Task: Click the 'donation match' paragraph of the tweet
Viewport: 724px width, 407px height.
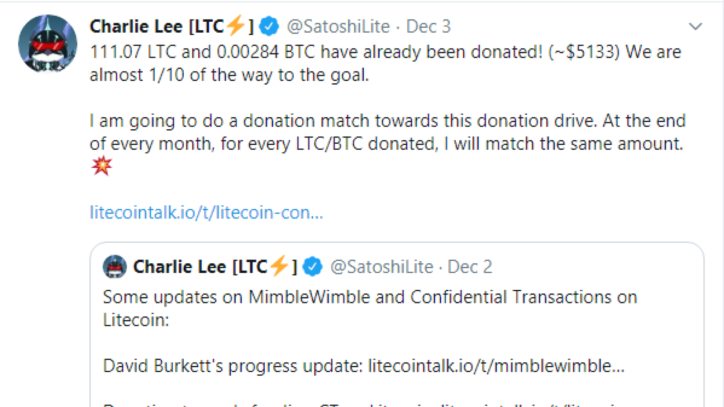Action: point(387,132)
